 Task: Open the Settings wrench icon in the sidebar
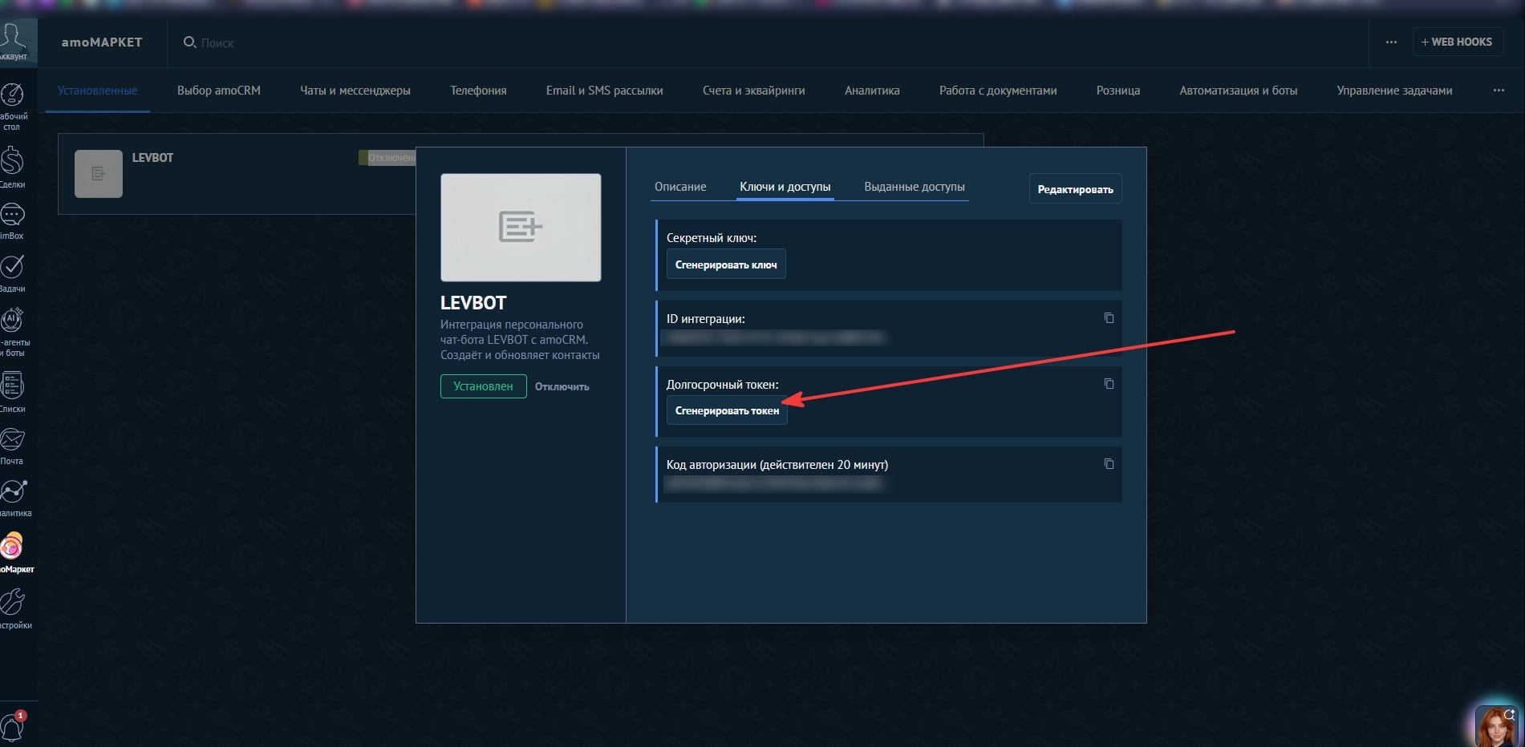click(12, 602)
